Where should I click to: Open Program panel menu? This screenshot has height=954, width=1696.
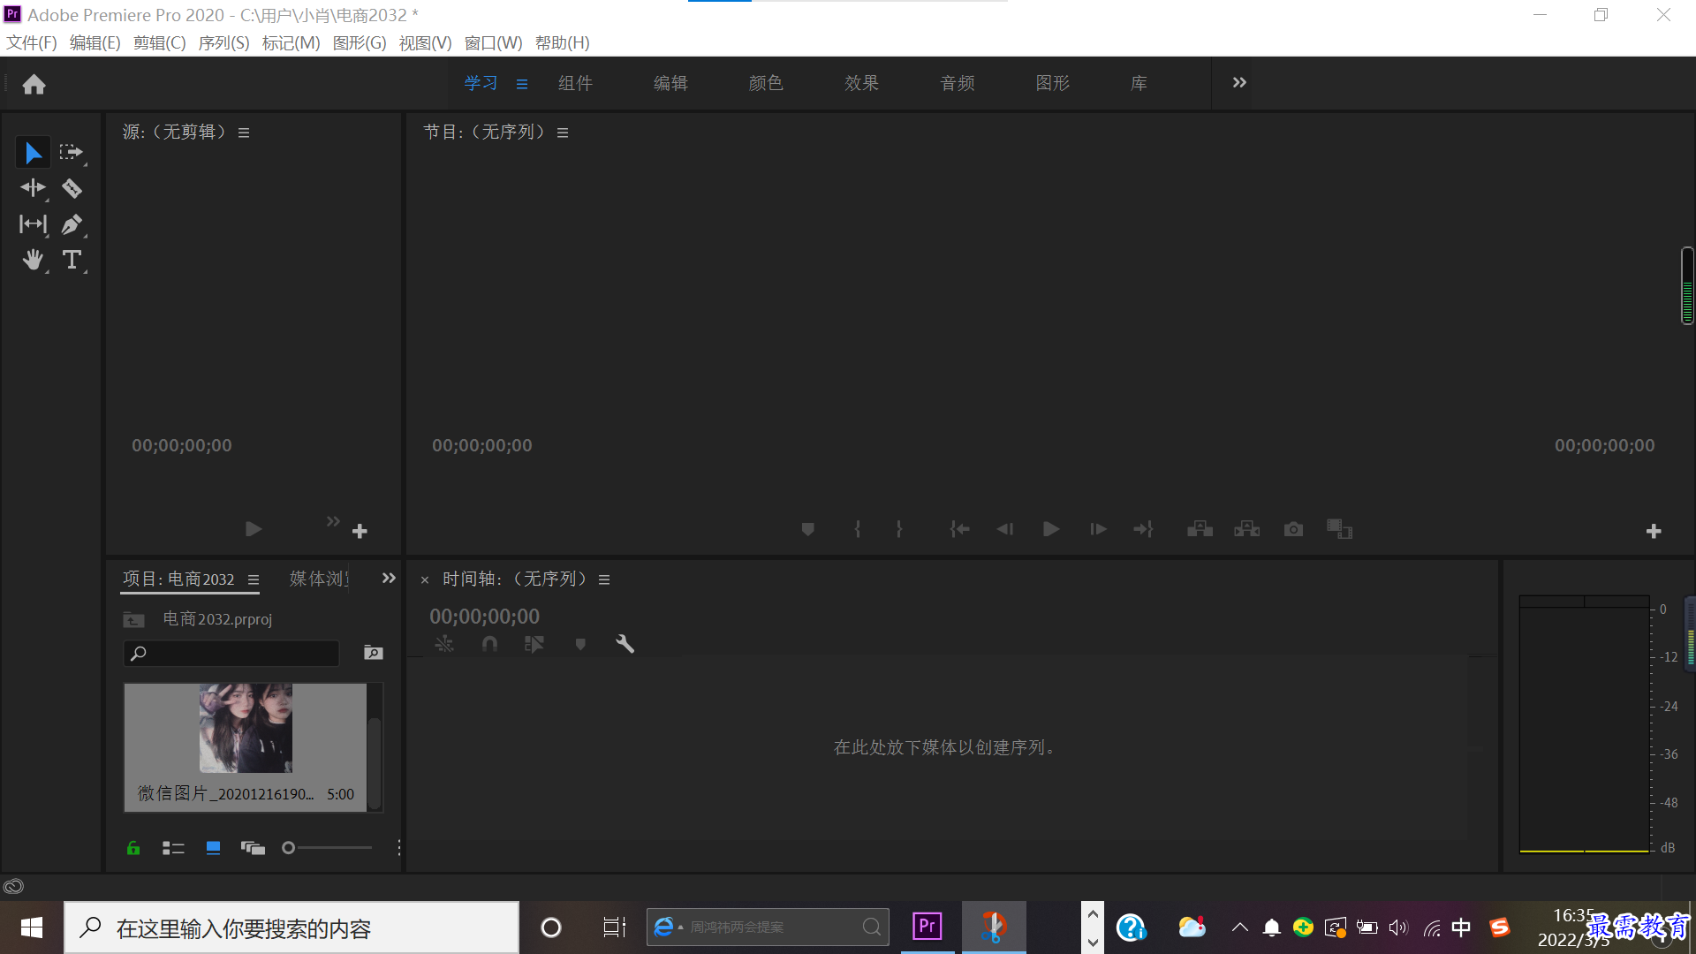coord(563,132)
